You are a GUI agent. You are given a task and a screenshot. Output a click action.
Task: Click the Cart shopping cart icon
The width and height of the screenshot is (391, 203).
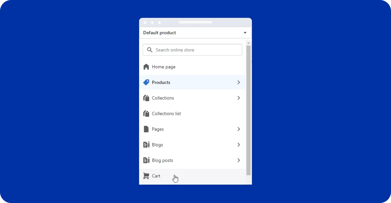click(146, 176)
